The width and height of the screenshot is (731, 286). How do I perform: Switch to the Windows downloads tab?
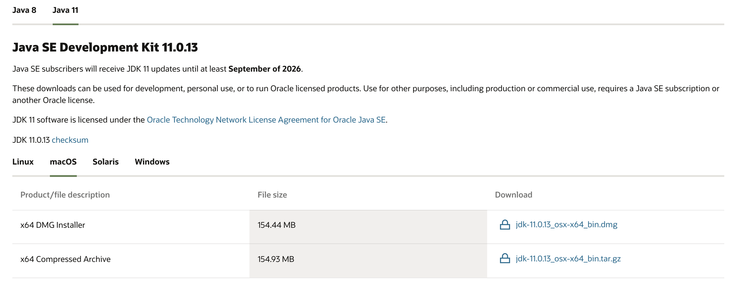click(x=152, y=162)
